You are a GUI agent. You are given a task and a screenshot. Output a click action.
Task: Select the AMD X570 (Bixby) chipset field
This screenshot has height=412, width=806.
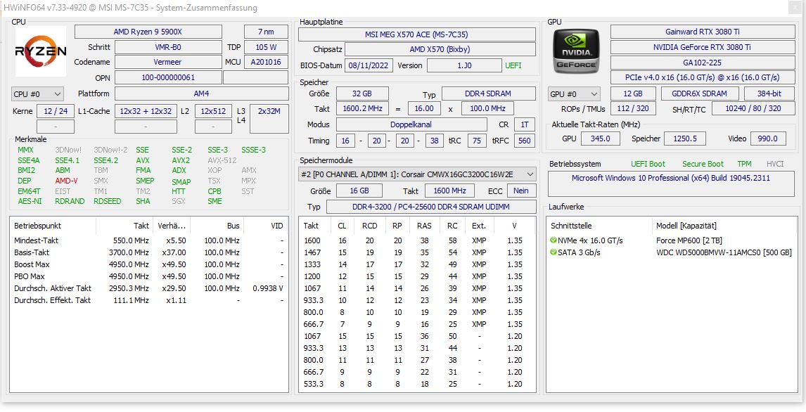click(440, 50)
